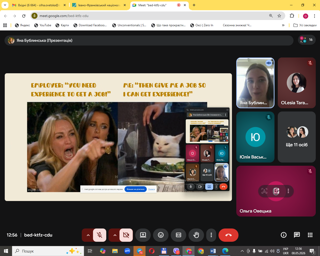Open the 'Оксі | Zero In' bookmark
The image size is (320, 256).
[x=202, y=25]
